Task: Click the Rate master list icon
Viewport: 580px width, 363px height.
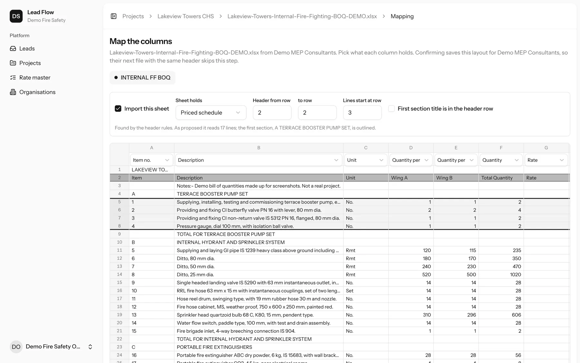Action: click(13, 77)
